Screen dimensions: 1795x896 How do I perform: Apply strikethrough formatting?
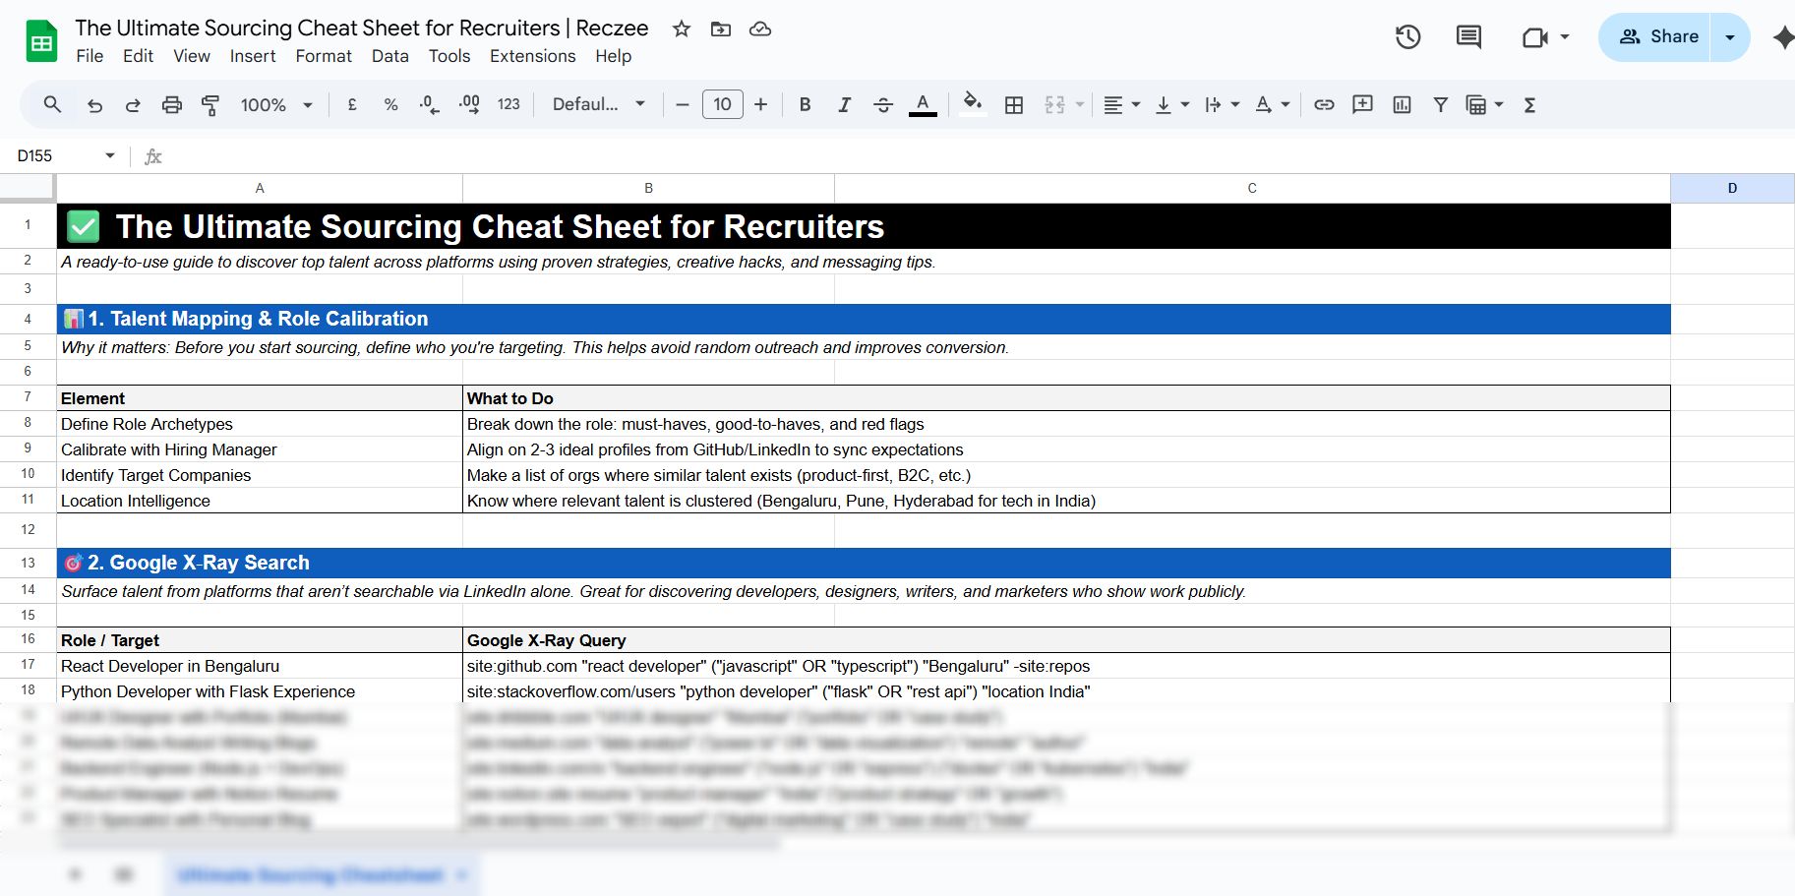click(x=883, y=104)
